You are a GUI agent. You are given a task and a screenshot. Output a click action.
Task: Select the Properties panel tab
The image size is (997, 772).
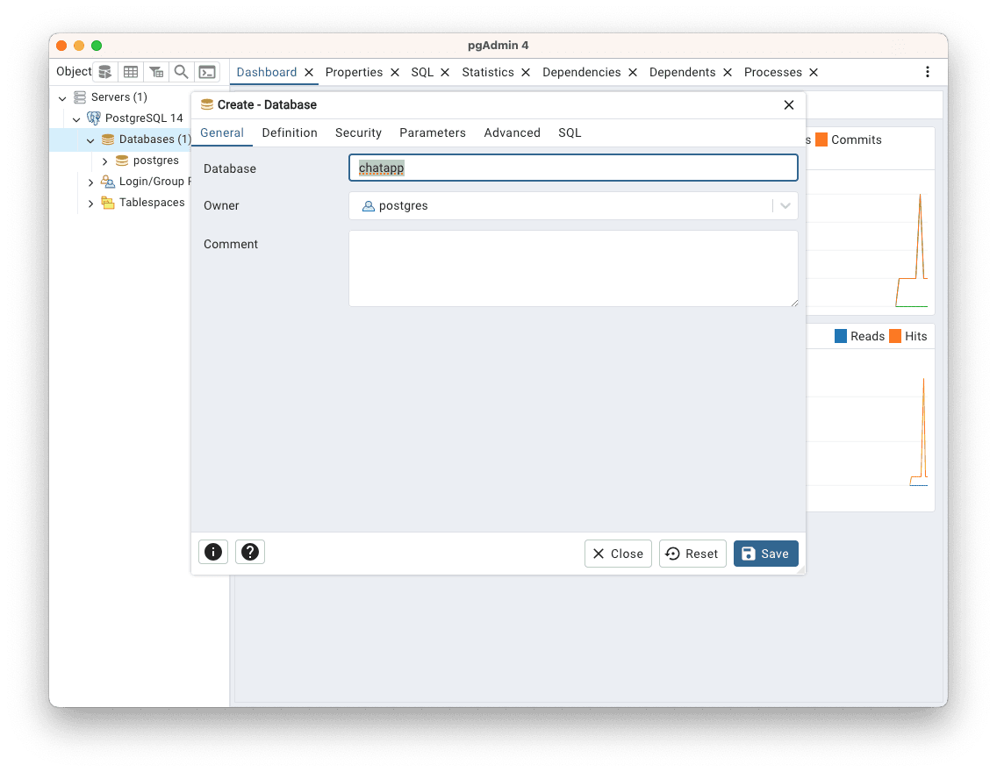(x=354, y=73)
